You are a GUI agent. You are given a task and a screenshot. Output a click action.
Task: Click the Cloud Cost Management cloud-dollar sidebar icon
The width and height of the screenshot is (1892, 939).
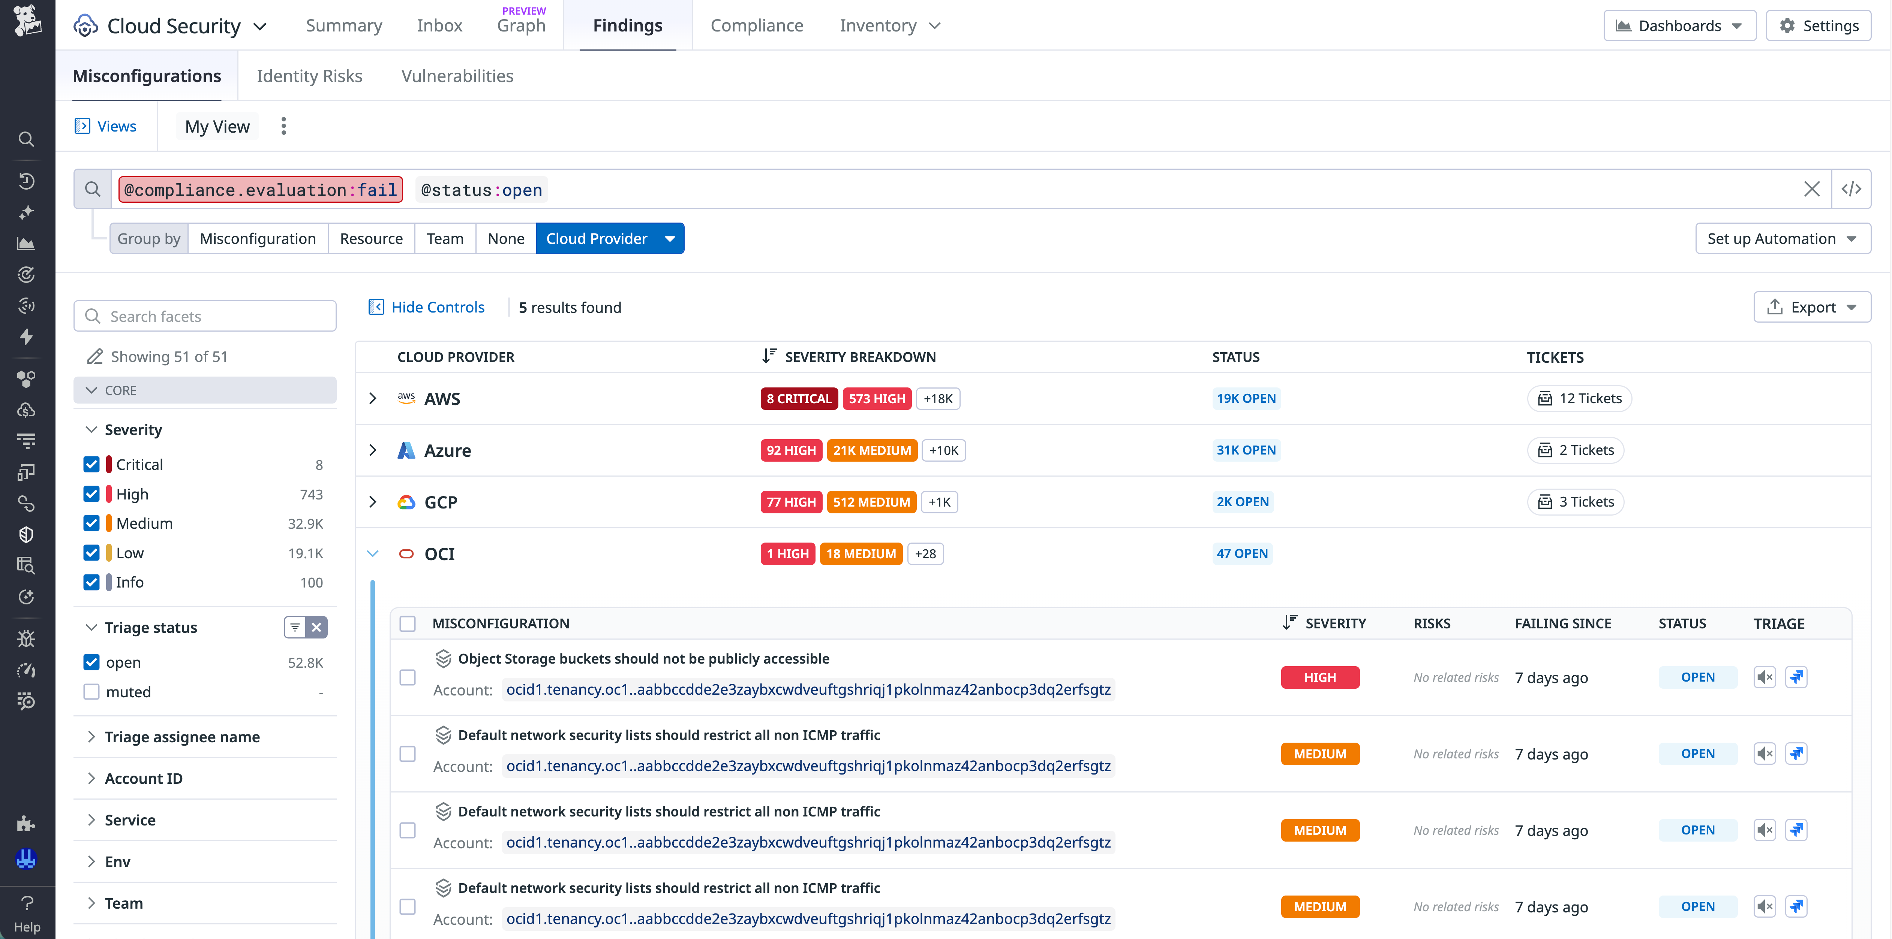click(27, 410)
